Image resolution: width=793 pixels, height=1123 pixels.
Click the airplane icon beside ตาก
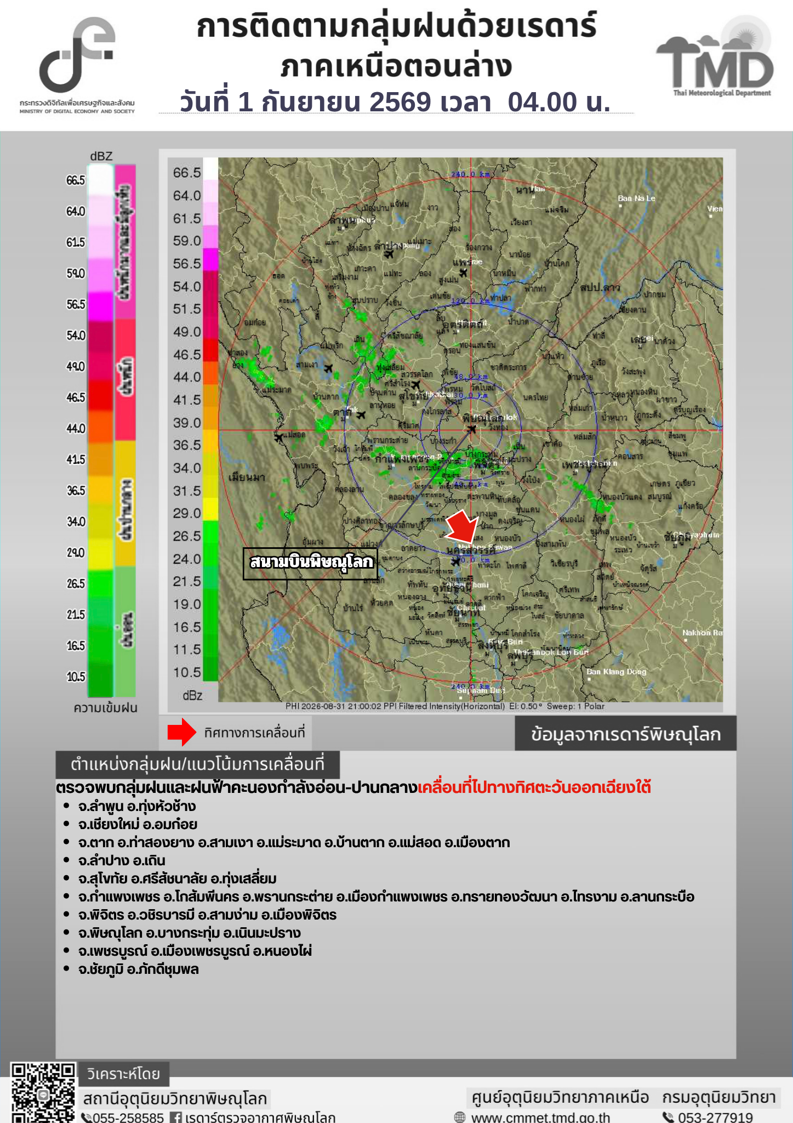361,415
